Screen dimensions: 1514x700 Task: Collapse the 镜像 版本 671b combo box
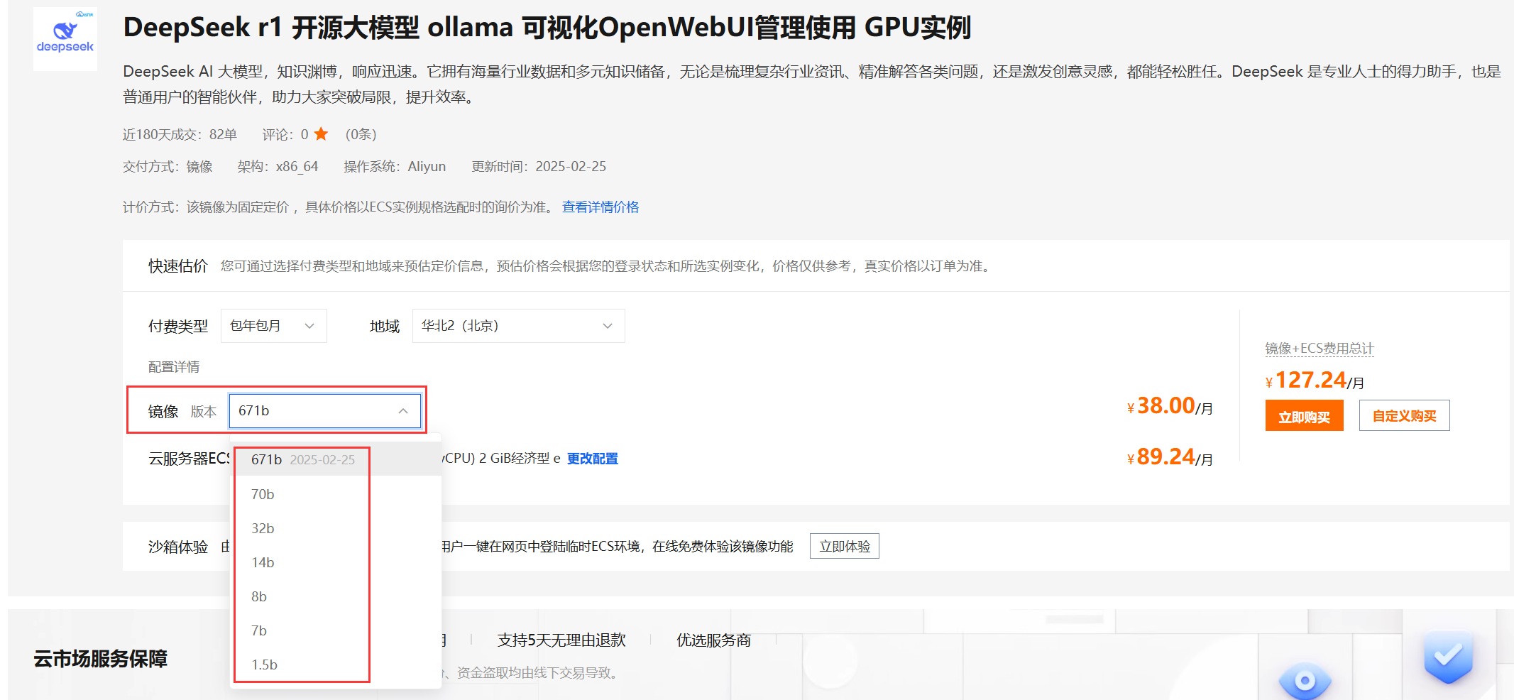pyautogui.click(x=325, y=411)
